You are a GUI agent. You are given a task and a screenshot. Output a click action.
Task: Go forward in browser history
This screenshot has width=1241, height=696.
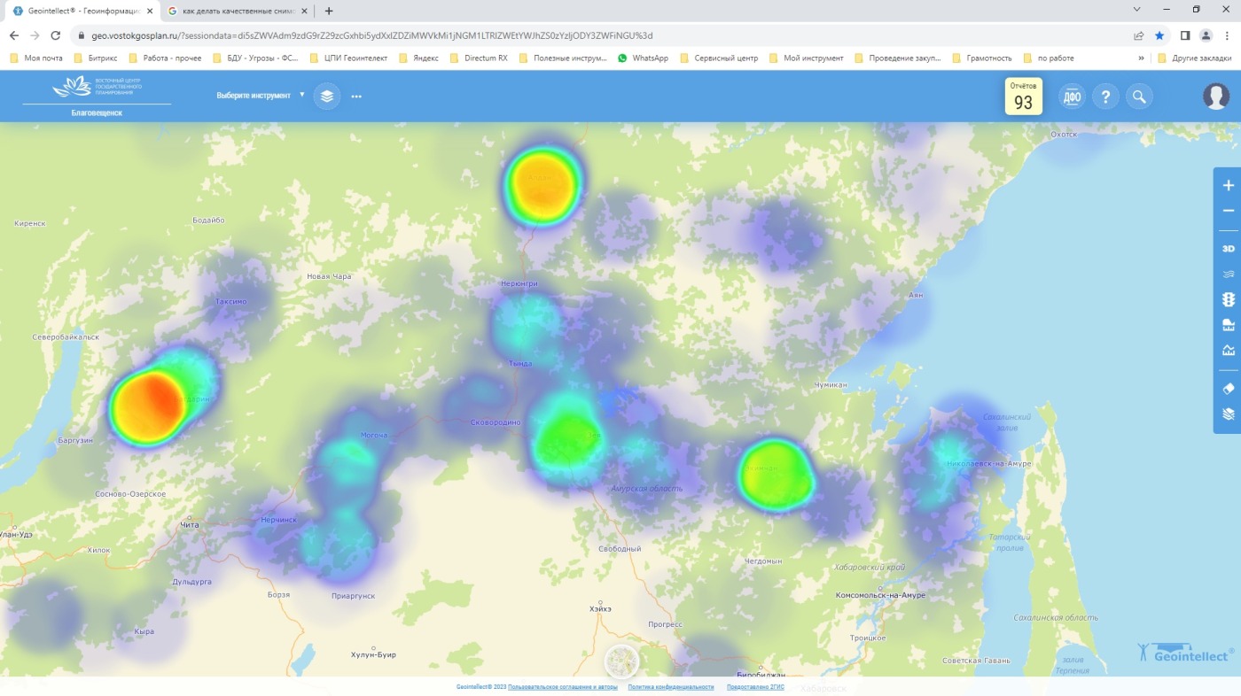(x=35, y=35)
